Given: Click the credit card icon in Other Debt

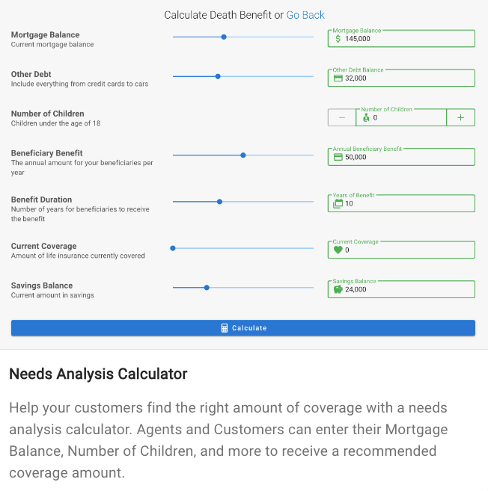Looking at the screenshot, I should click(338, 78).
